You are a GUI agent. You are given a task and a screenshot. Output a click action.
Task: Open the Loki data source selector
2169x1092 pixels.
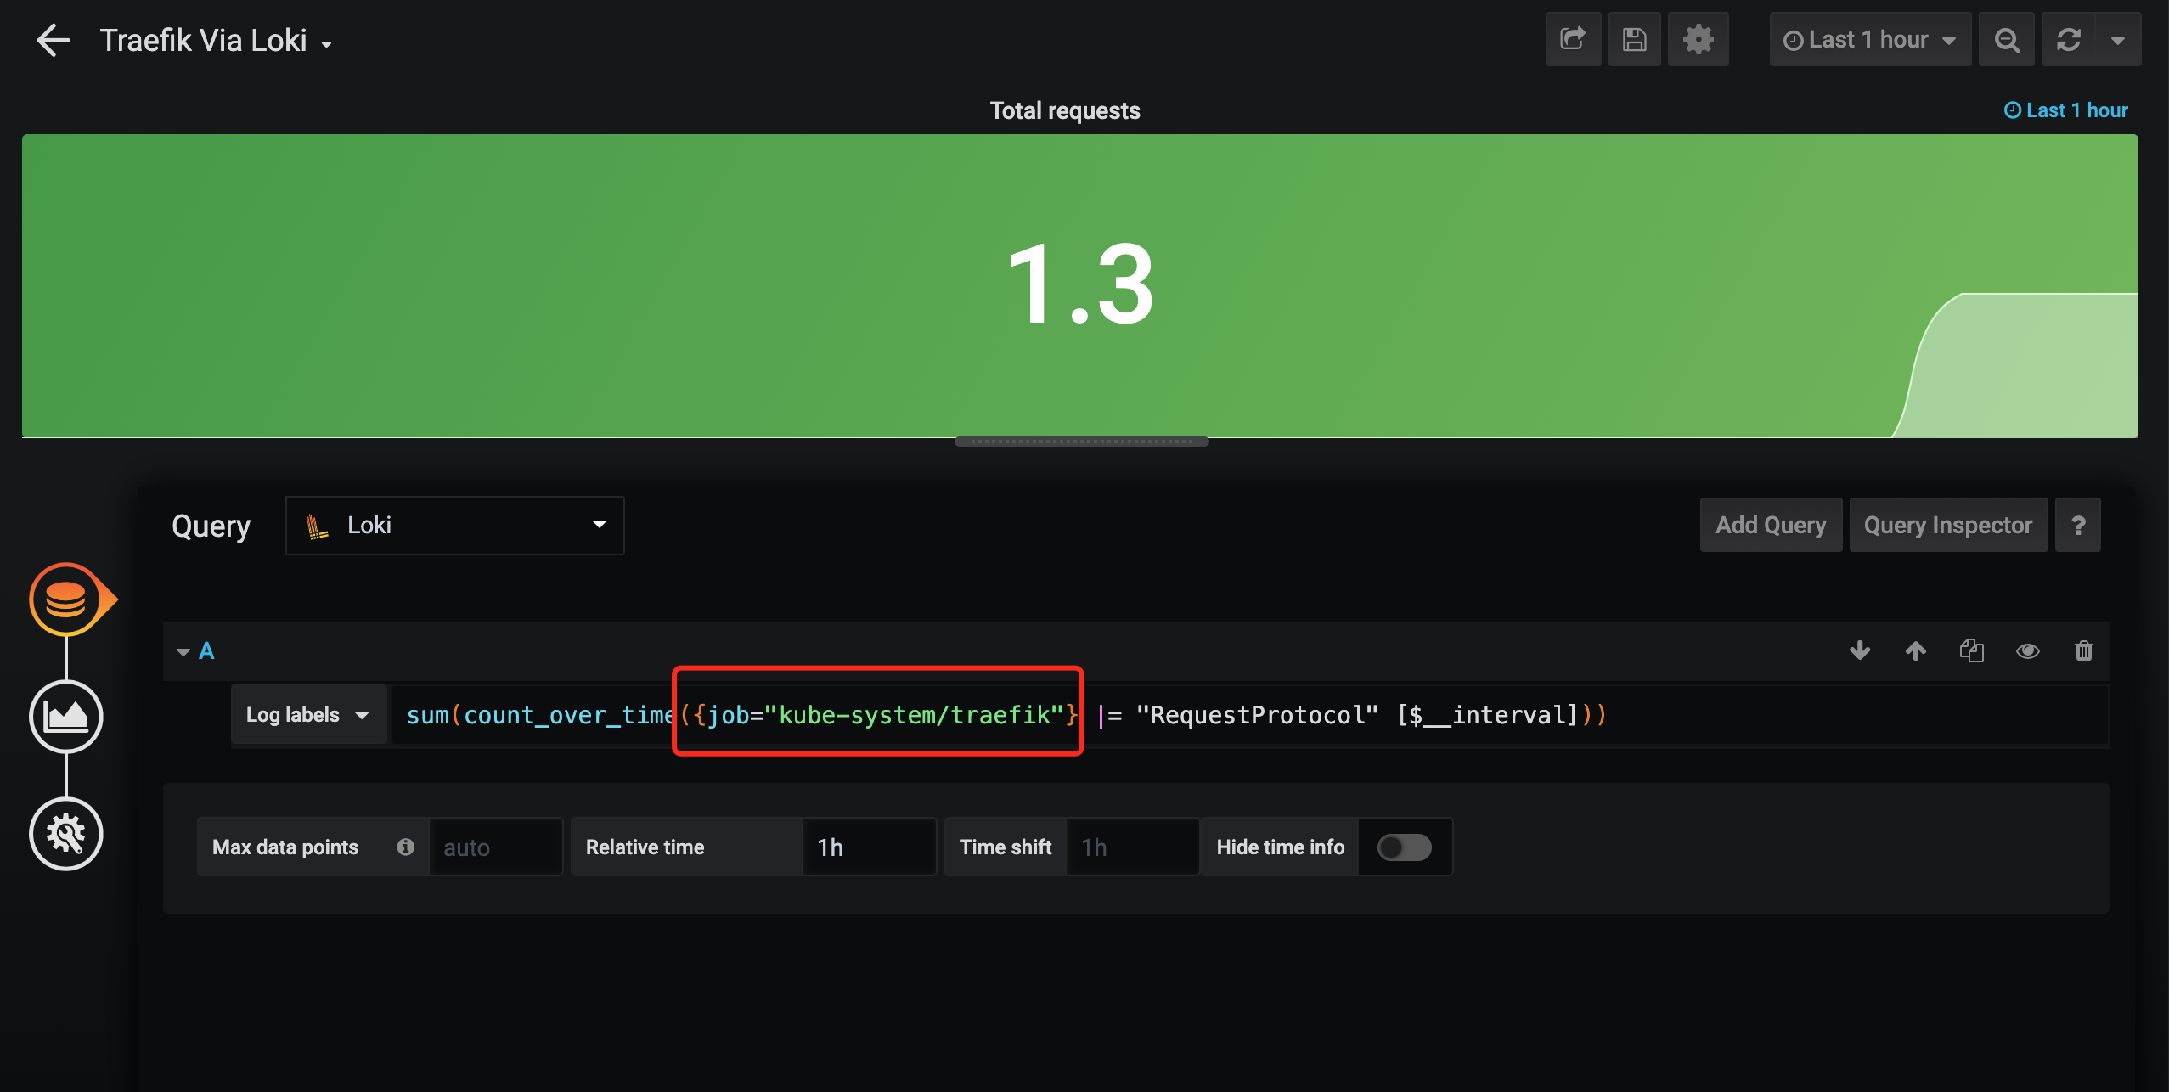pos(454,526)
